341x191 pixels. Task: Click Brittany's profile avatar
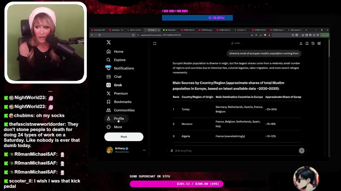109,150
